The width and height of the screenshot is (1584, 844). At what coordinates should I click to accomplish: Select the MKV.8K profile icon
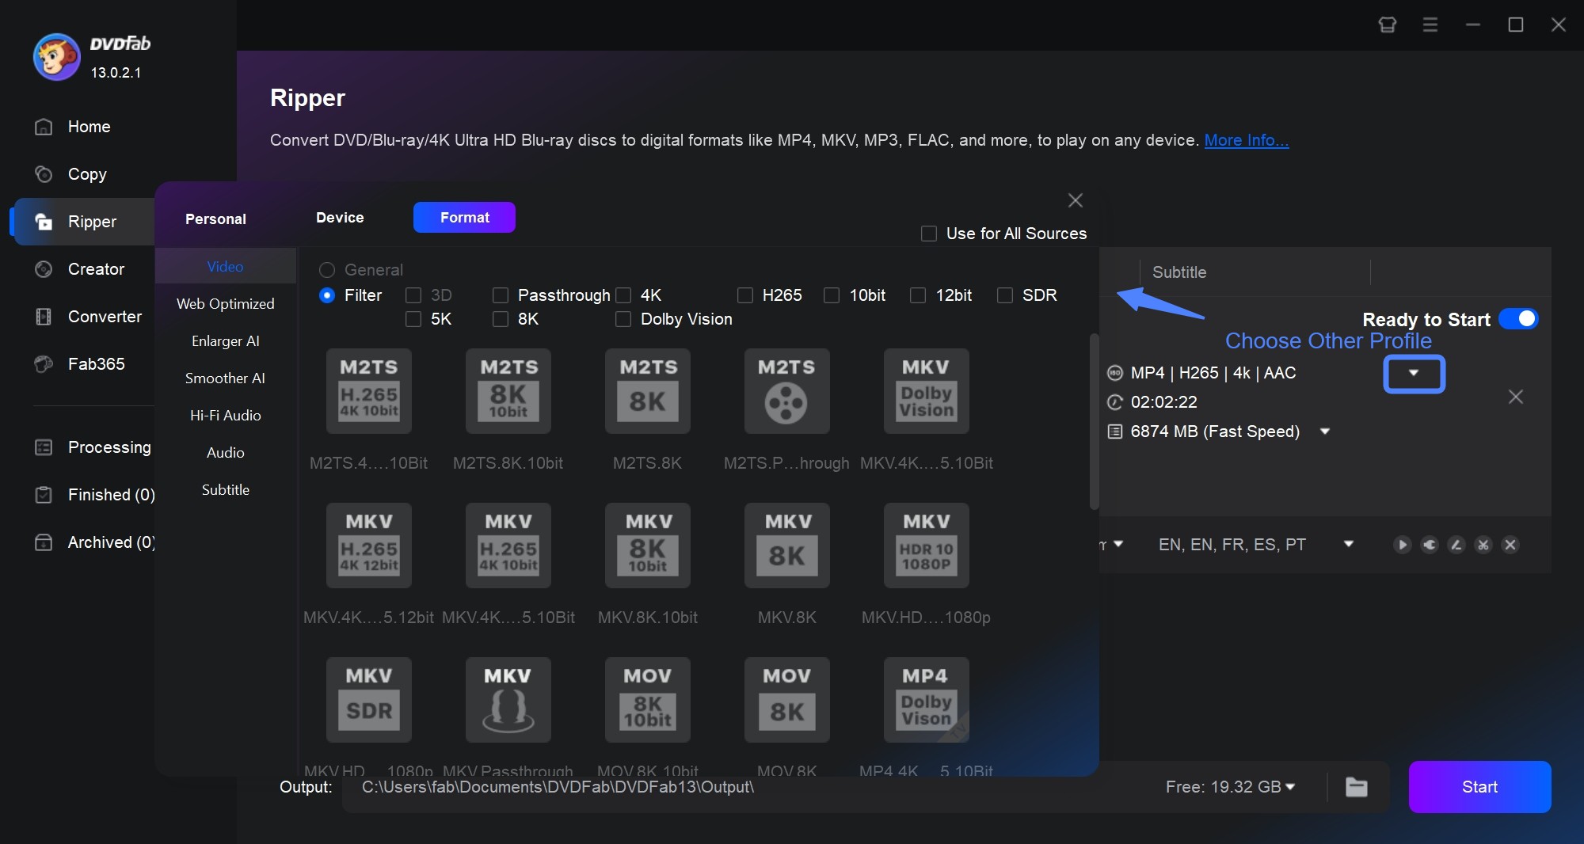(787, 546)
